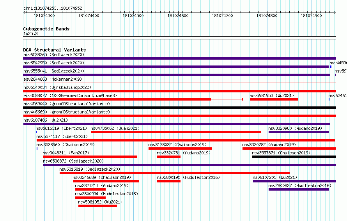Screen dimensions: 347x221
Task: Click nsv6107201 (Wu2021) label
Action: (x=275, y=177)
